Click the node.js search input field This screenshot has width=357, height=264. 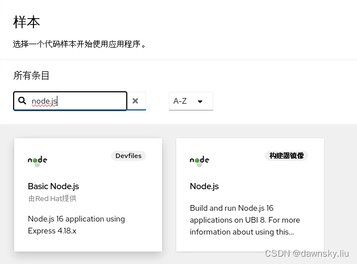tap(70, 101)
